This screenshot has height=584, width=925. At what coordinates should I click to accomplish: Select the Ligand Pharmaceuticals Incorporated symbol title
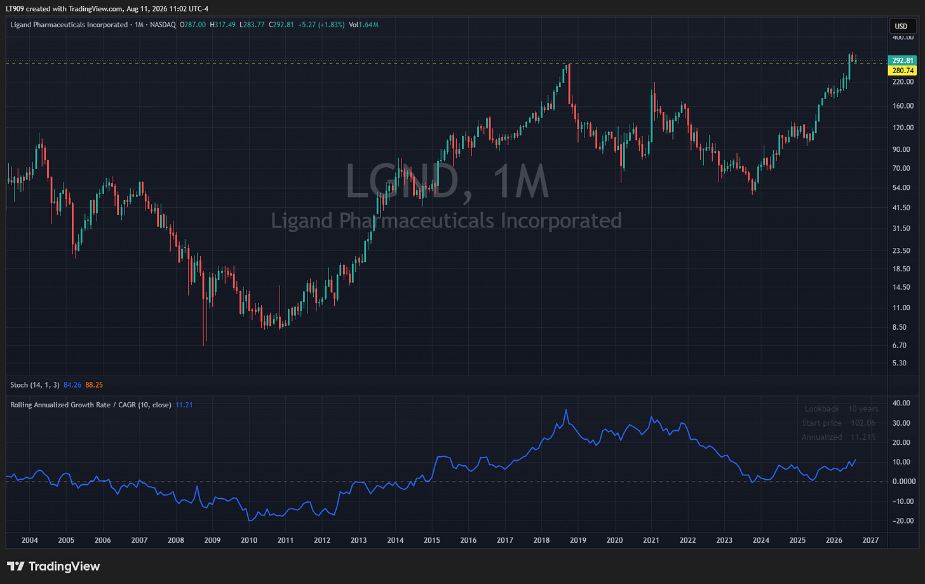tap(69, 25)
